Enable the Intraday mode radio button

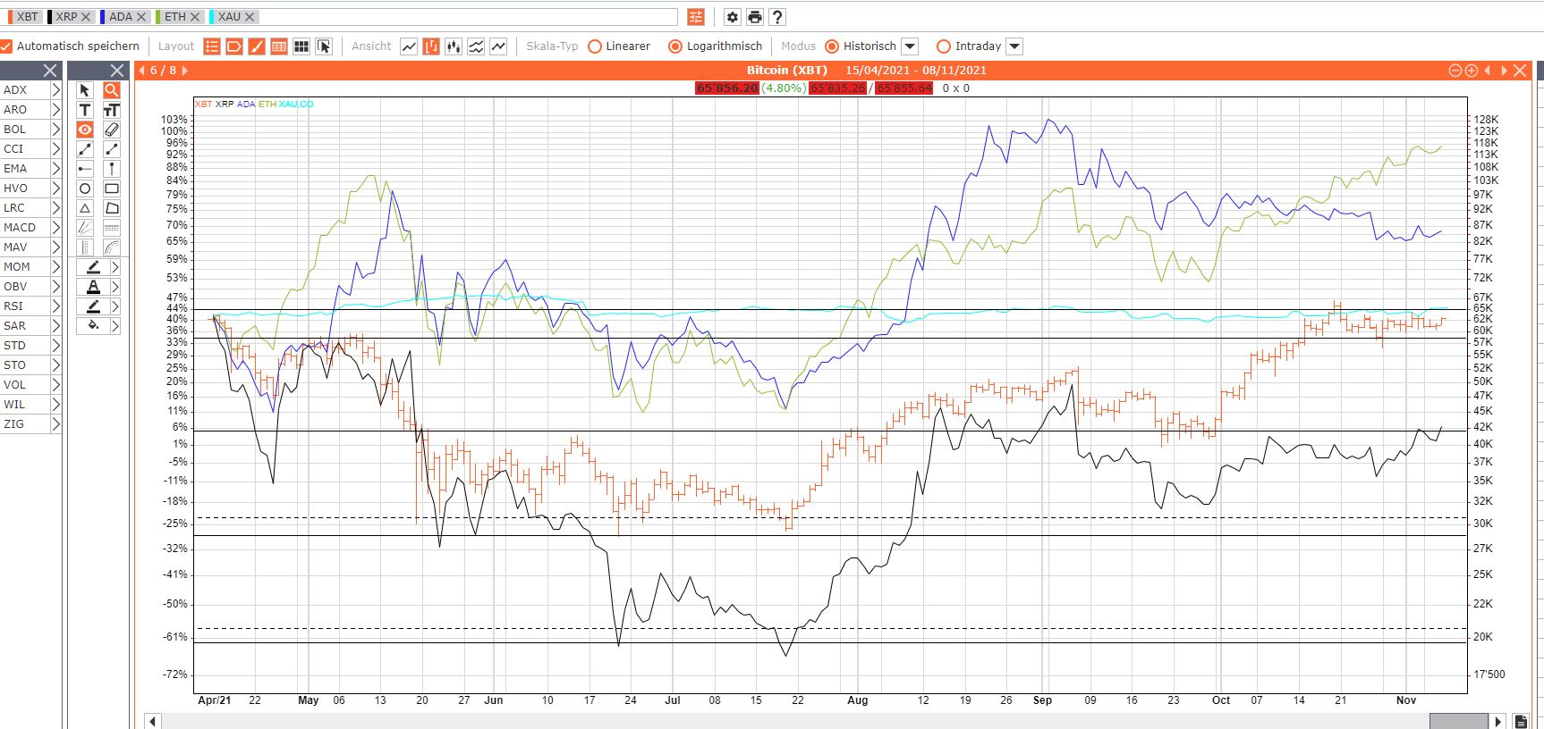tap(943, 46)
